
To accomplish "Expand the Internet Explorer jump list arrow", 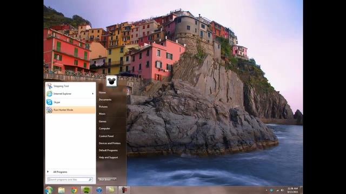I will (92, 94).
